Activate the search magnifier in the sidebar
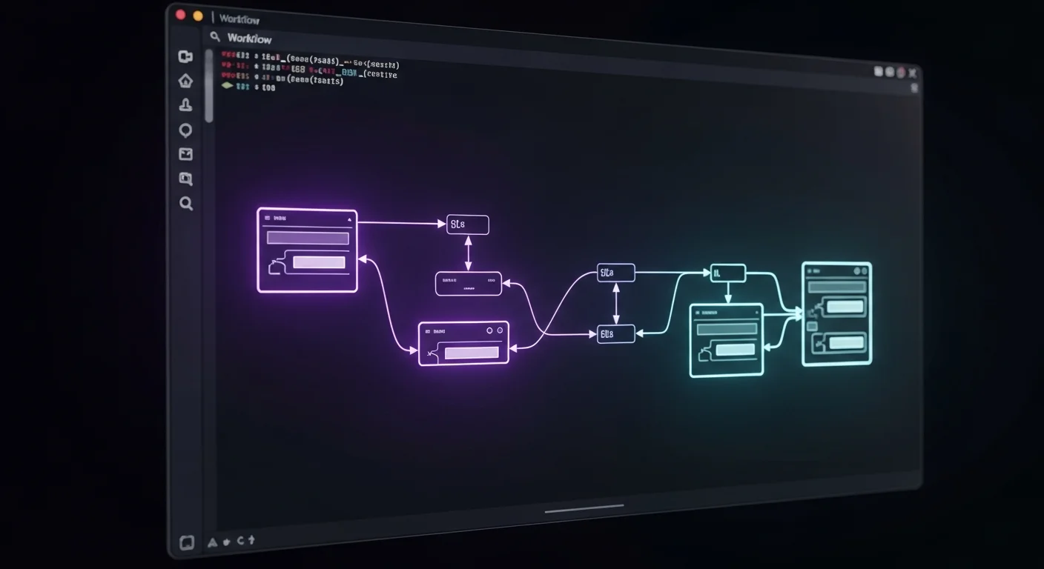Image resolution: width=1044 pixels, height=569 pixels. 185,204
